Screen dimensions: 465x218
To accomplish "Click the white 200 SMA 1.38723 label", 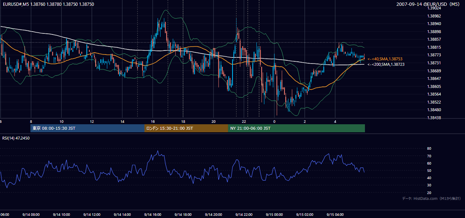I will (x=386, y=64).
